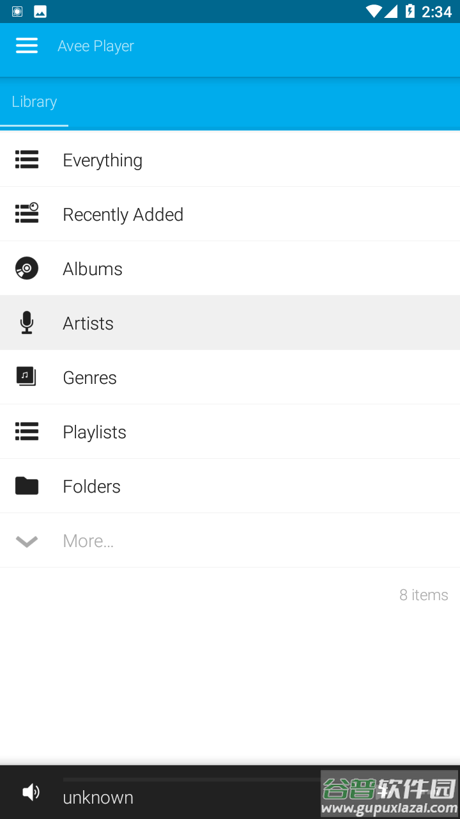This screenshot has width=460, height=819.
Task: Tap the Playlists list icon
Action: point(27,431)
